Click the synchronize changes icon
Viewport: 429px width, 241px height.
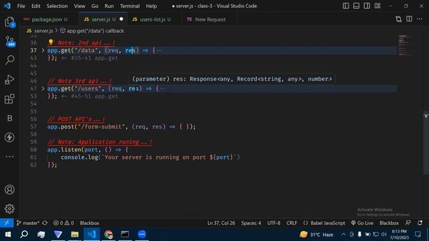[x=45, y=223]
